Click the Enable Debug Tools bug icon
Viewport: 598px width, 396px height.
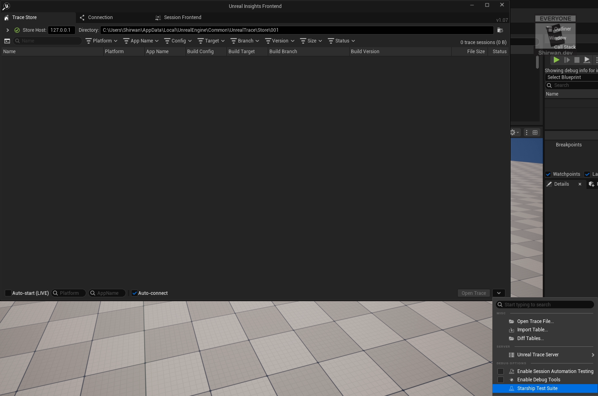pos(511,380)
